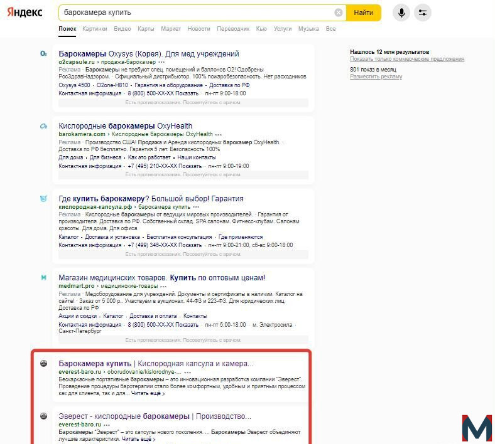Open Доставка и установка sitelink
The width and height of the screenshot is (495, 444).
pos(112,236)
